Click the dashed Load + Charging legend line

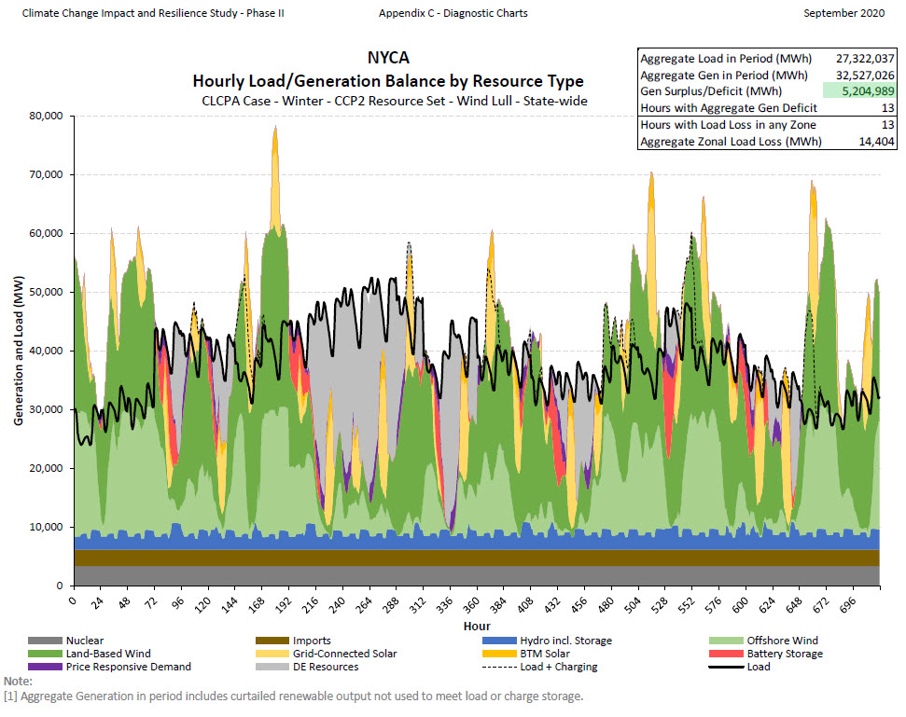[x=499, y=667]
